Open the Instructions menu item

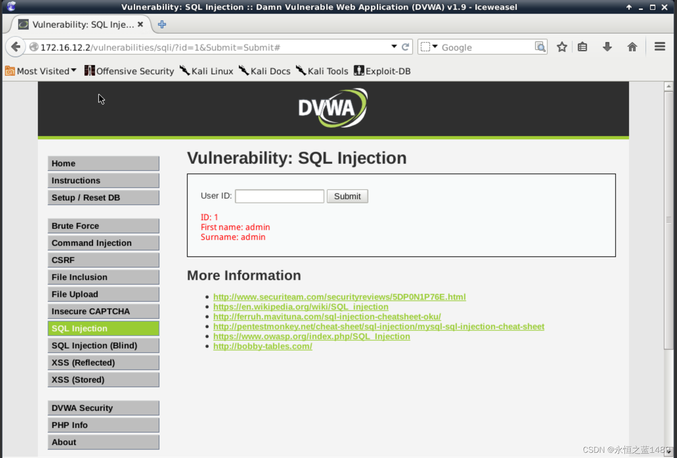[x=103, y=181]
